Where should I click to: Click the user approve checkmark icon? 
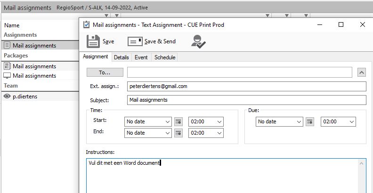coord(198,41)
